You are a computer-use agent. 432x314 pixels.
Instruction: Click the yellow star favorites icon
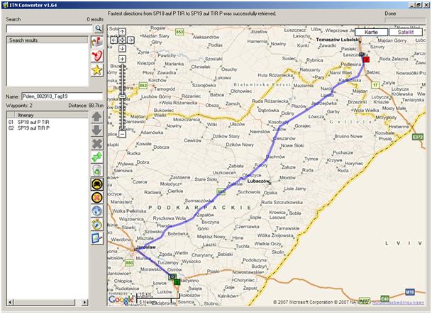coord(97,70)
